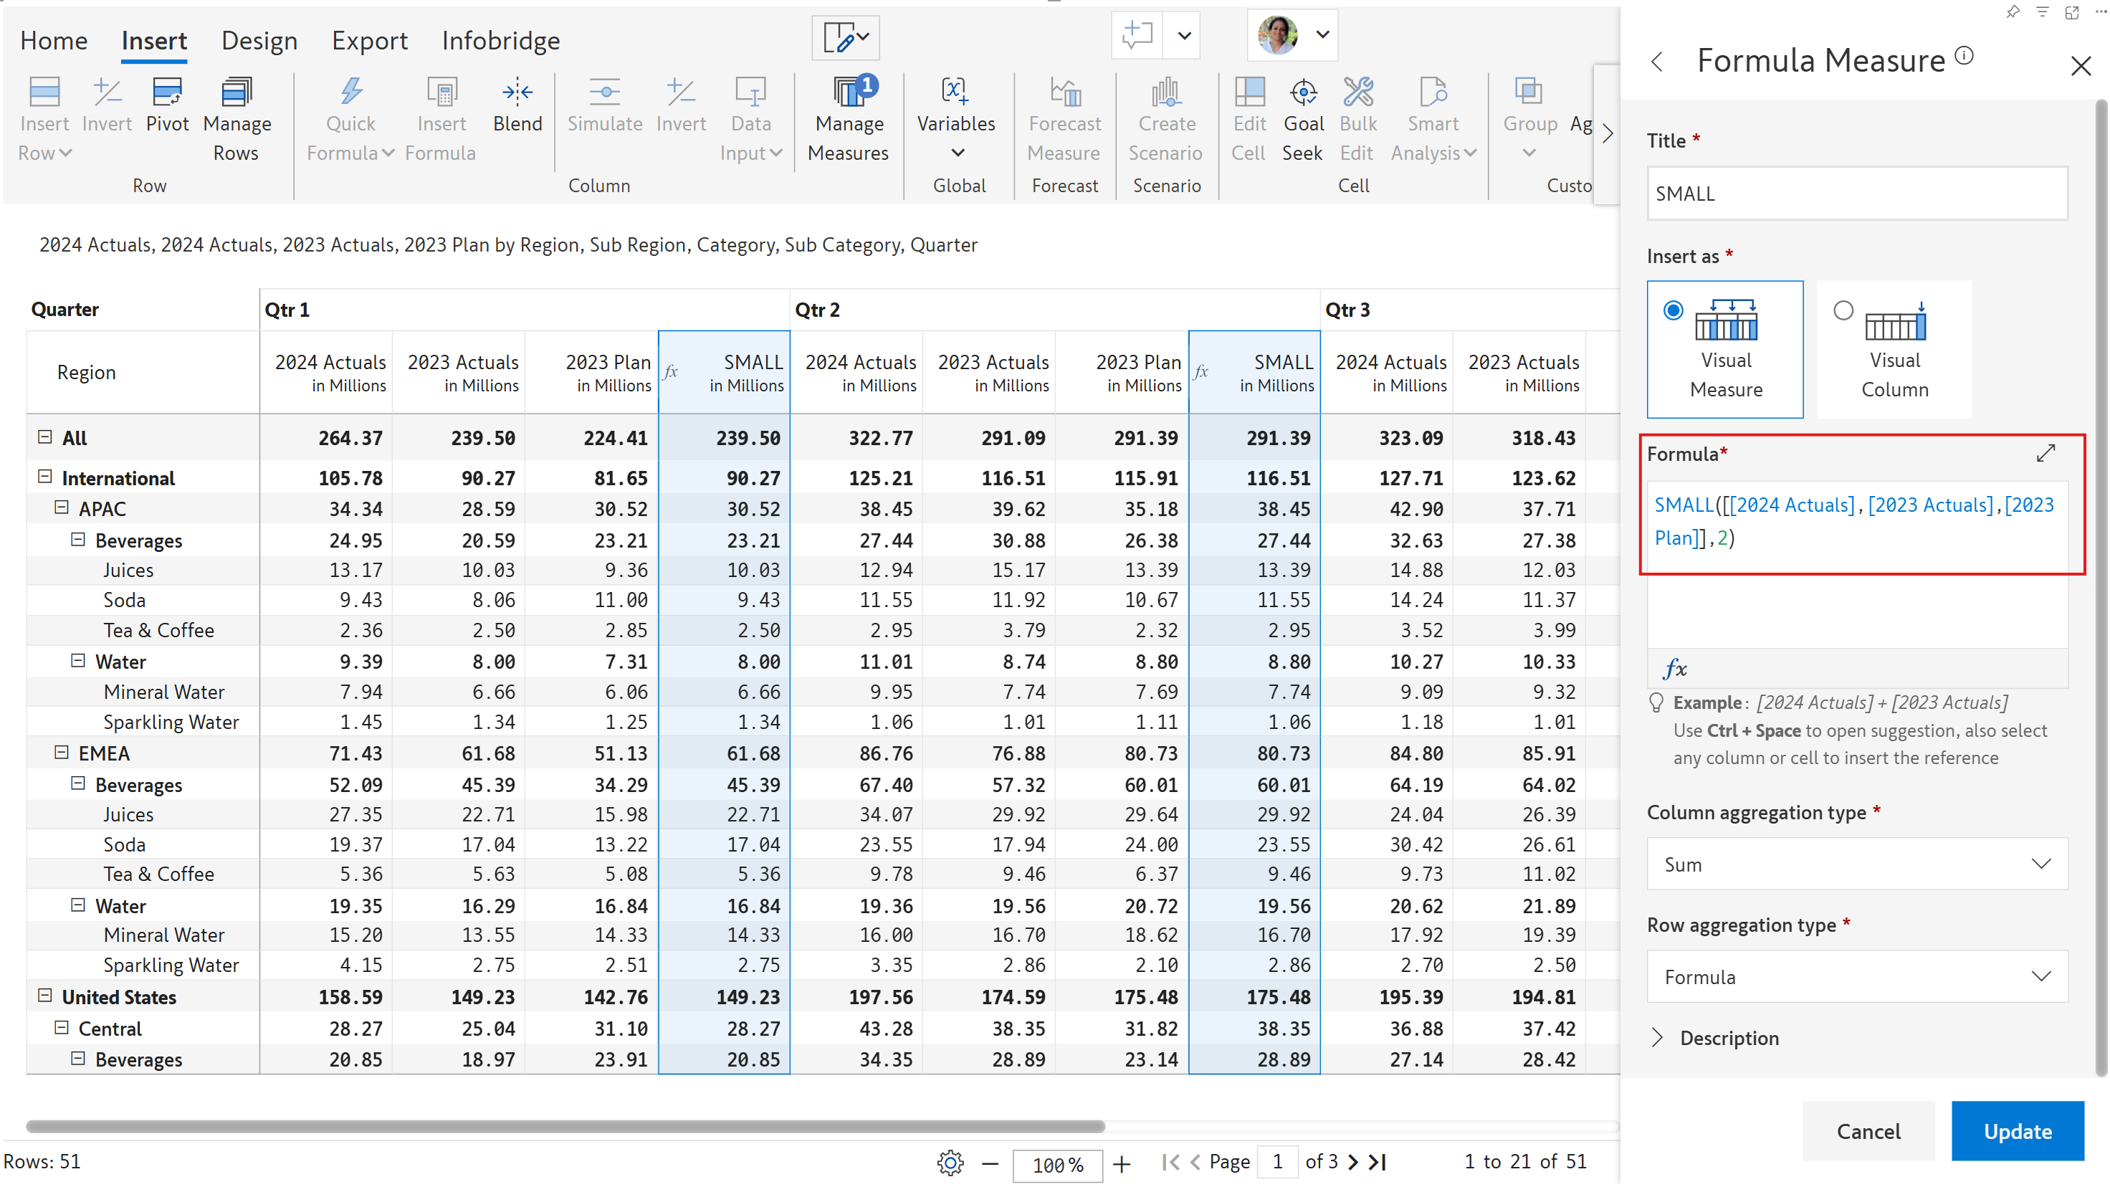Select the Visual Column insert option
Viewport: 2110px width, 1187px height.
[1893, 349]
